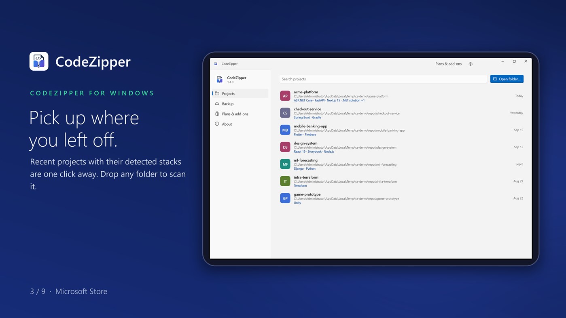Click the Unity stack tag
This screenshot has width=566, height=318.
(x=297, y=203)
